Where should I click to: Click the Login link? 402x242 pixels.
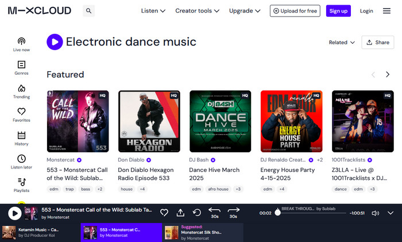pyautogui.click(x=366, y=11)
